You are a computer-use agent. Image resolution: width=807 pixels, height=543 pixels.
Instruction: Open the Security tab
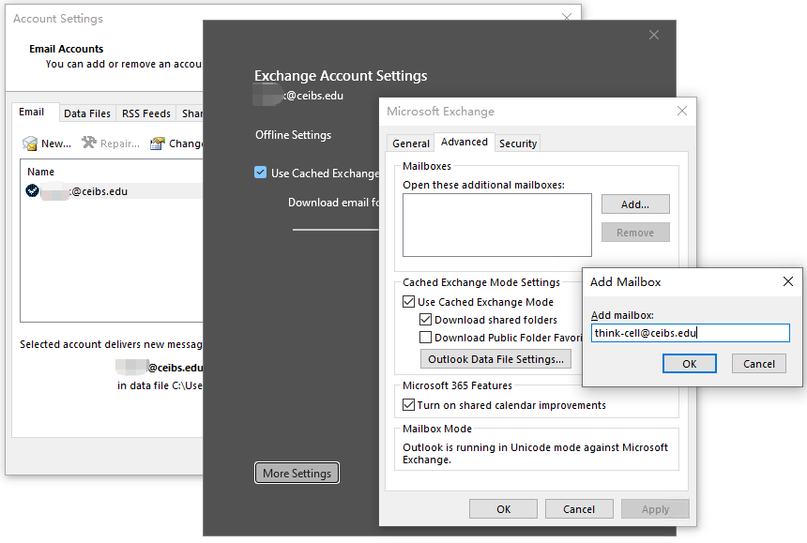(518, 143)
